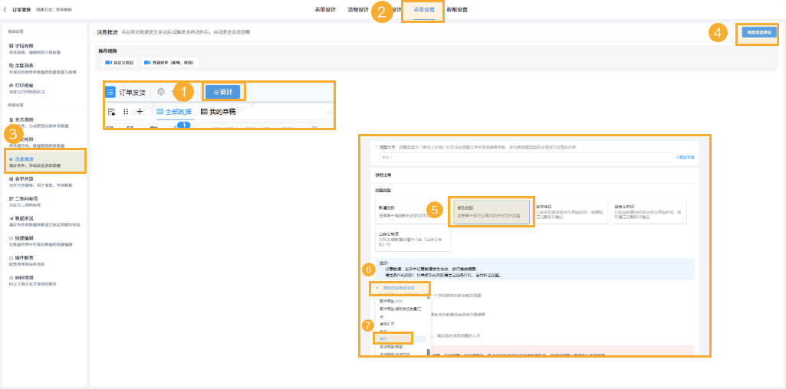Select the 表单设置 tab

click(424, 10)
